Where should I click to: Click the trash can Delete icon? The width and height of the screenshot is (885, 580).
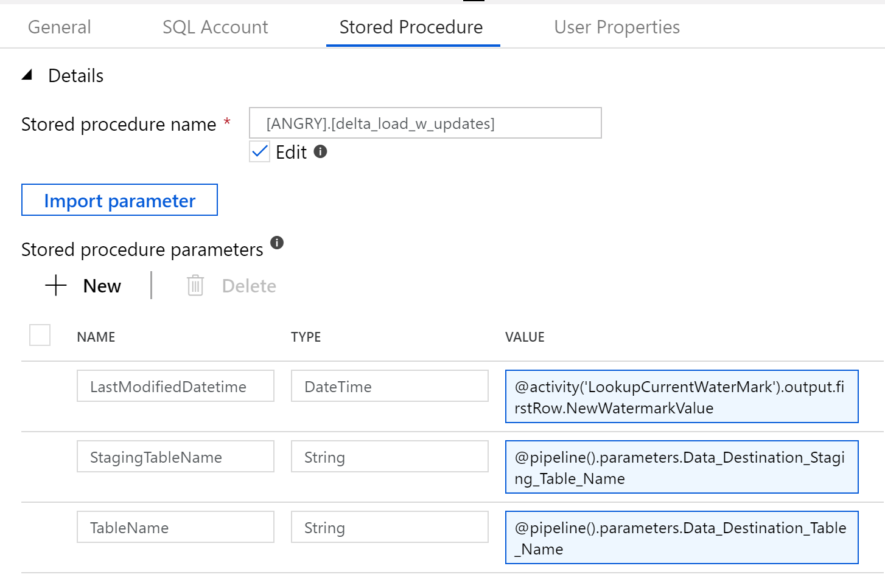195,285
